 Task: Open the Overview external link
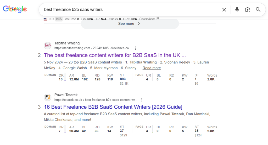coord(149,19)
